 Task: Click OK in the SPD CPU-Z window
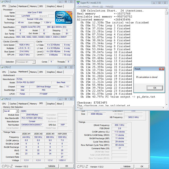67,166
